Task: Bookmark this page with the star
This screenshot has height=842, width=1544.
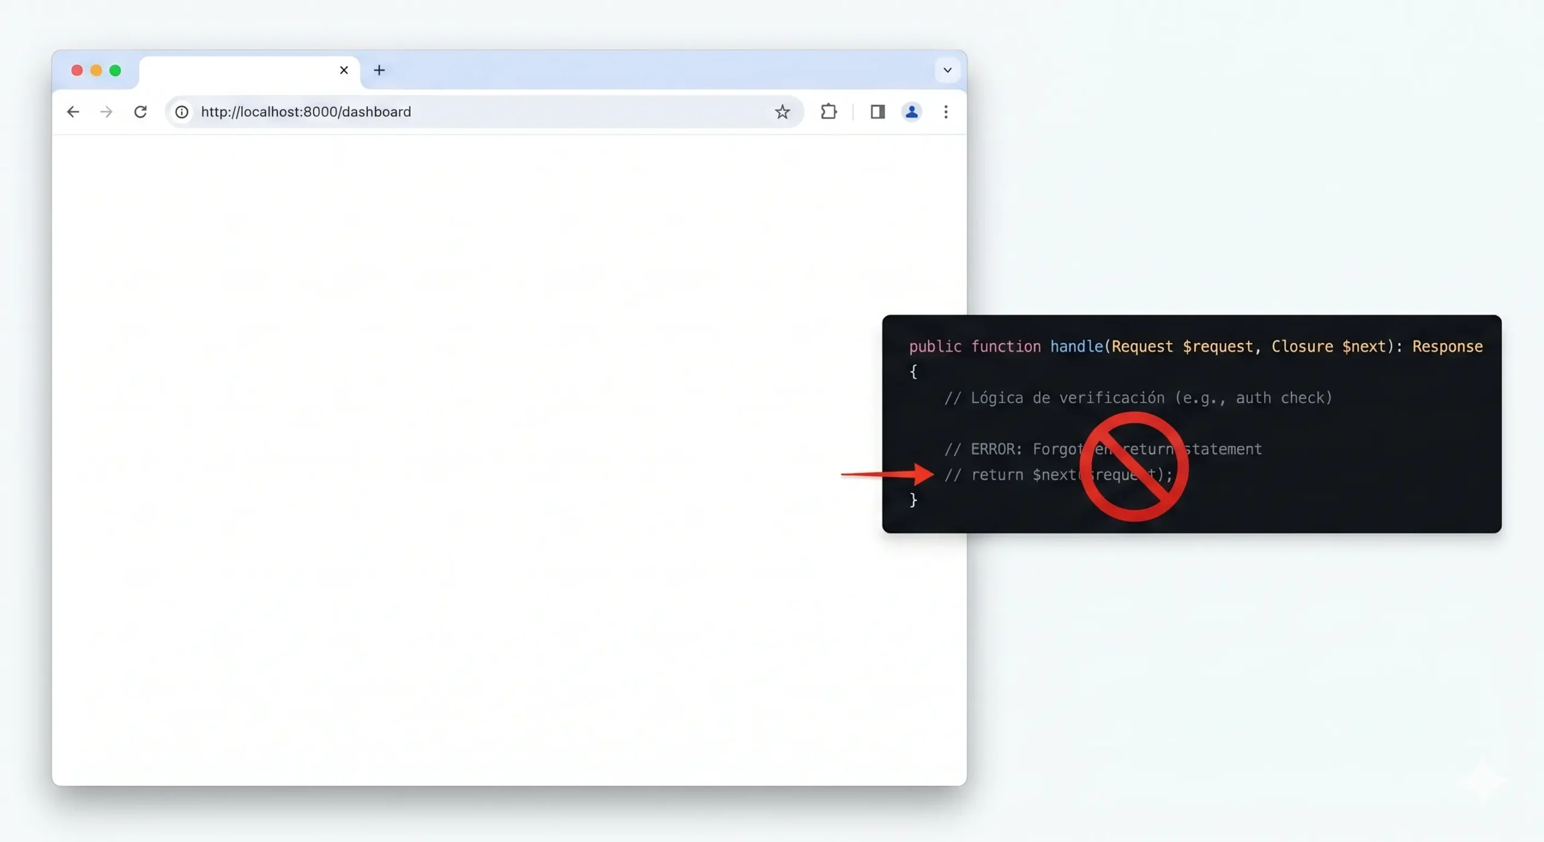Action: click(x=782, y=112)
